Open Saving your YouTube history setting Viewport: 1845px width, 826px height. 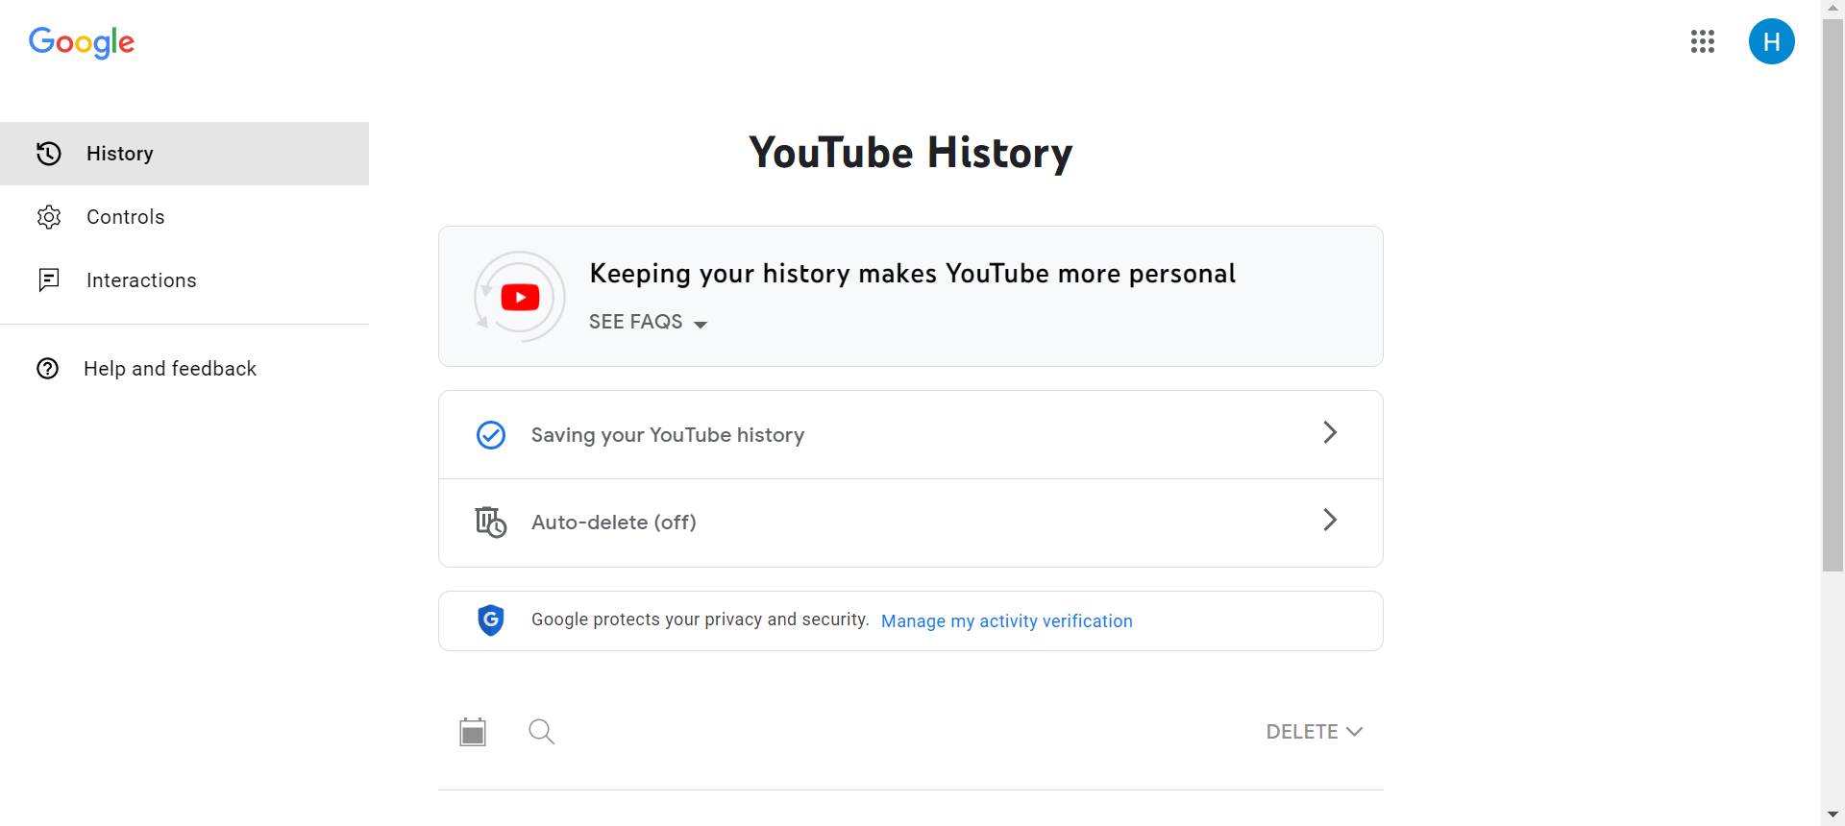[911, 435]
